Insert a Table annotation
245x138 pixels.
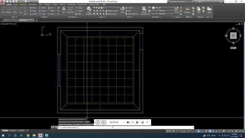coord(78,14)
